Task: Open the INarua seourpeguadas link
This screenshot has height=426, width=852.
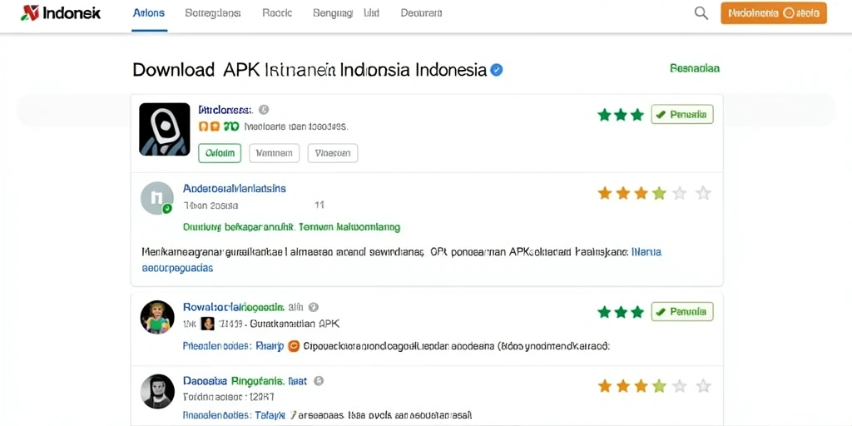Action: [402, 260]
